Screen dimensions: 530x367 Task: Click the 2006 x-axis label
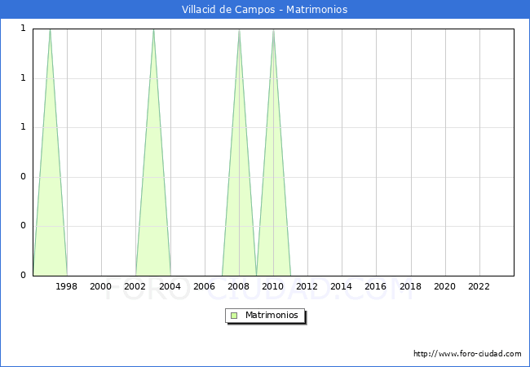point(205,286)
